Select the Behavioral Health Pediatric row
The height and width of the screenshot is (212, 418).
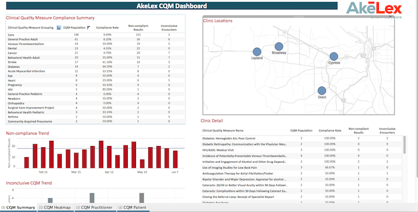tap(95, 112)
